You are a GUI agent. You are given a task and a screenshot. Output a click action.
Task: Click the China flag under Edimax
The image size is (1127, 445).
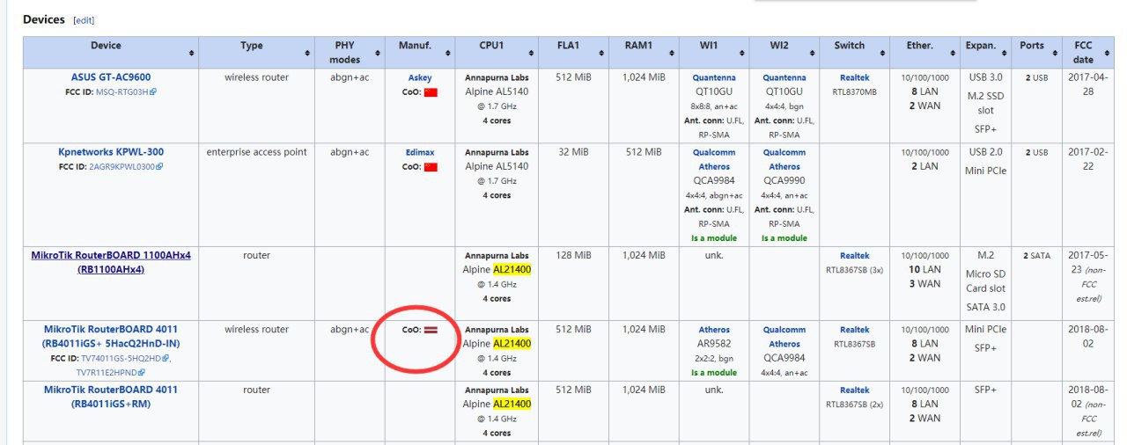(431, 166)
